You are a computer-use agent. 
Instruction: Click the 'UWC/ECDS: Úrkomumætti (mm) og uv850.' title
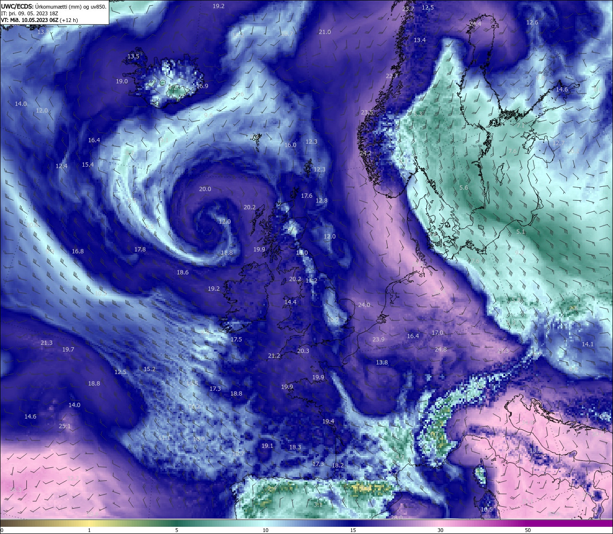pyautogui.click(x=54, y=7)
